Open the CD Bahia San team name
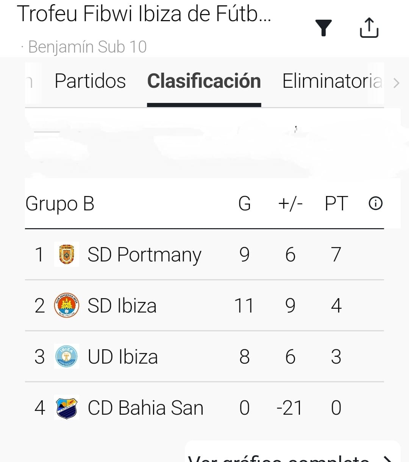409x462 pixels. (x=145, y=408)
